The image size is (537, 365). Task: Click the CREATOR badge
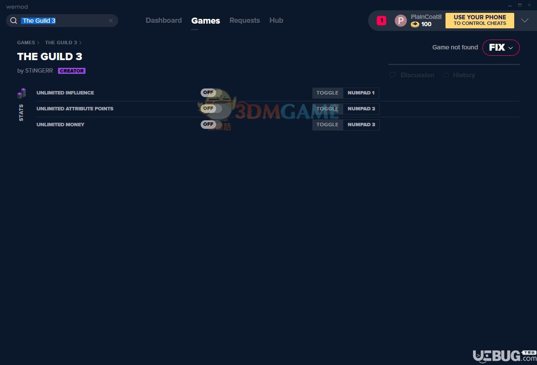[x=72, y=71]
